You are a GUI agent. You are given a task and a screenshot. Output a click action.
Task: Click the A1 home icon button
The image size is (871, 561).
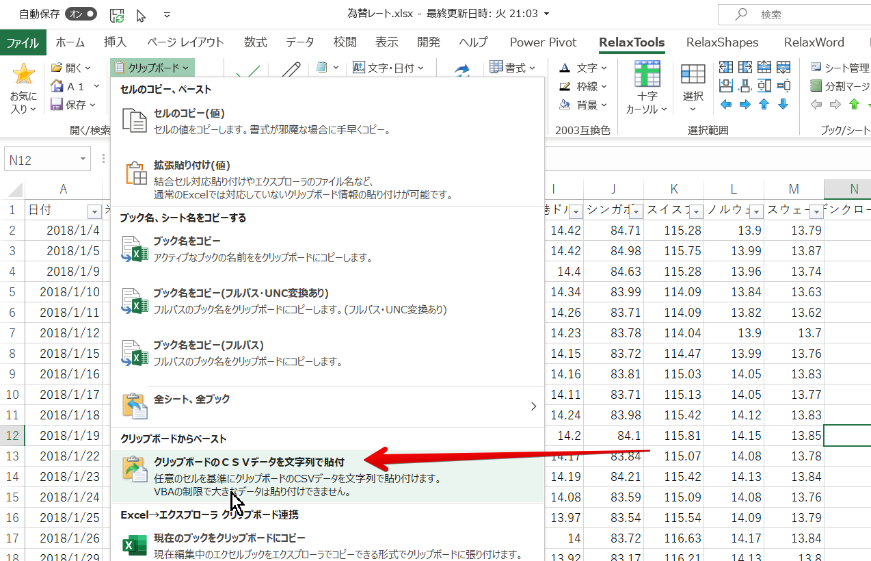point(57,86)
